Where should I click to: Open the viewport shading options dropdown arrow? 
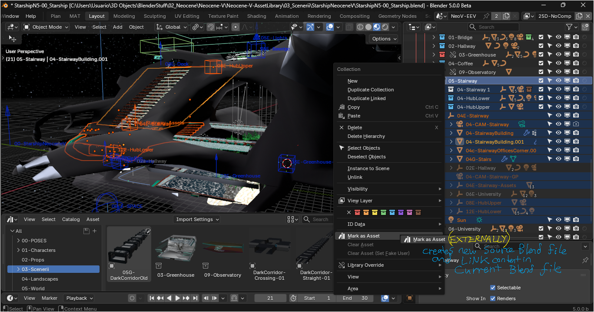[x=394, y=27]
